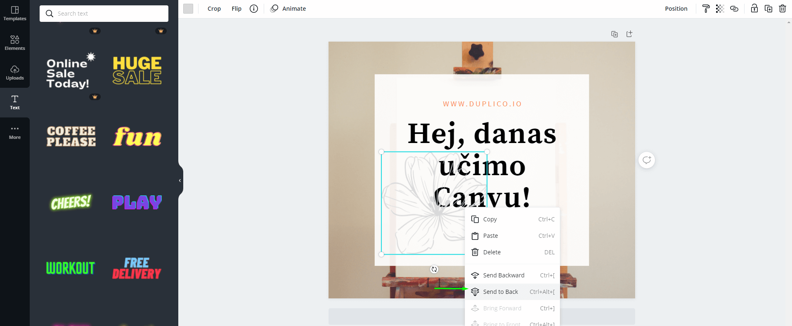Screen dimensions: 792x326
Task: Toggle the Lock padlock icon
Action: (x=754, y=9)
